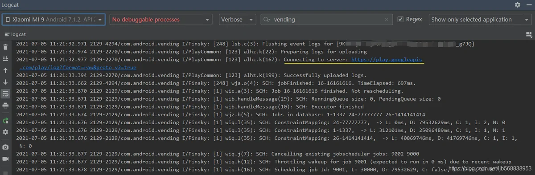Viewport: 535px width, 175px height.
Task: Click the down arrow stack trace icon
Action: (5, 82)
